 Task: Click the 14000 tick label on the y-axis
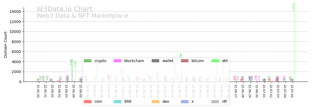(16, 12)
